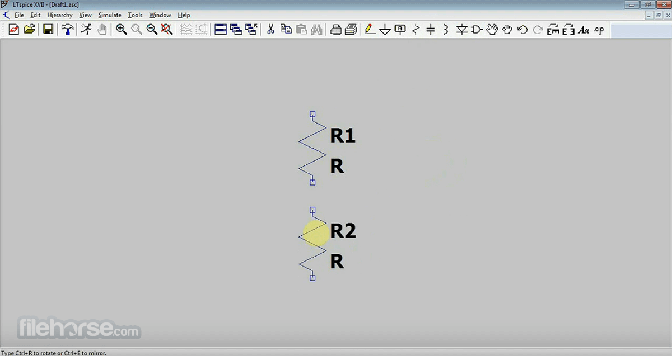Select the Cut scissors tool
Screen dimensions: 672x356
[270, 30]
